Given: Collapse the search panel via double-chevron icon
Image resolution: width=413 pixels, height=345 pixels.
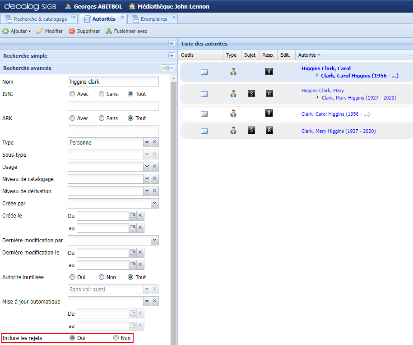Looking at the screenshot, I should [172, 44].
